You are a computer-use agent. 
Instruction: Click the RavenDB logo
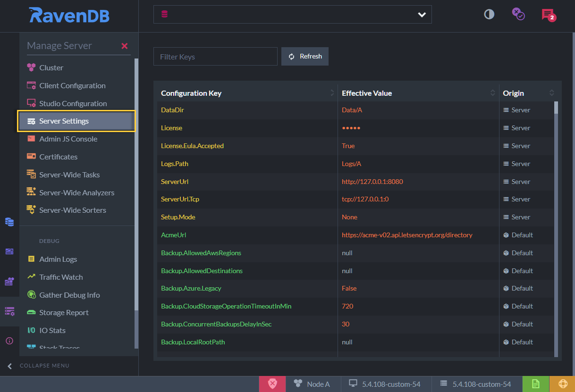(69, 15)
